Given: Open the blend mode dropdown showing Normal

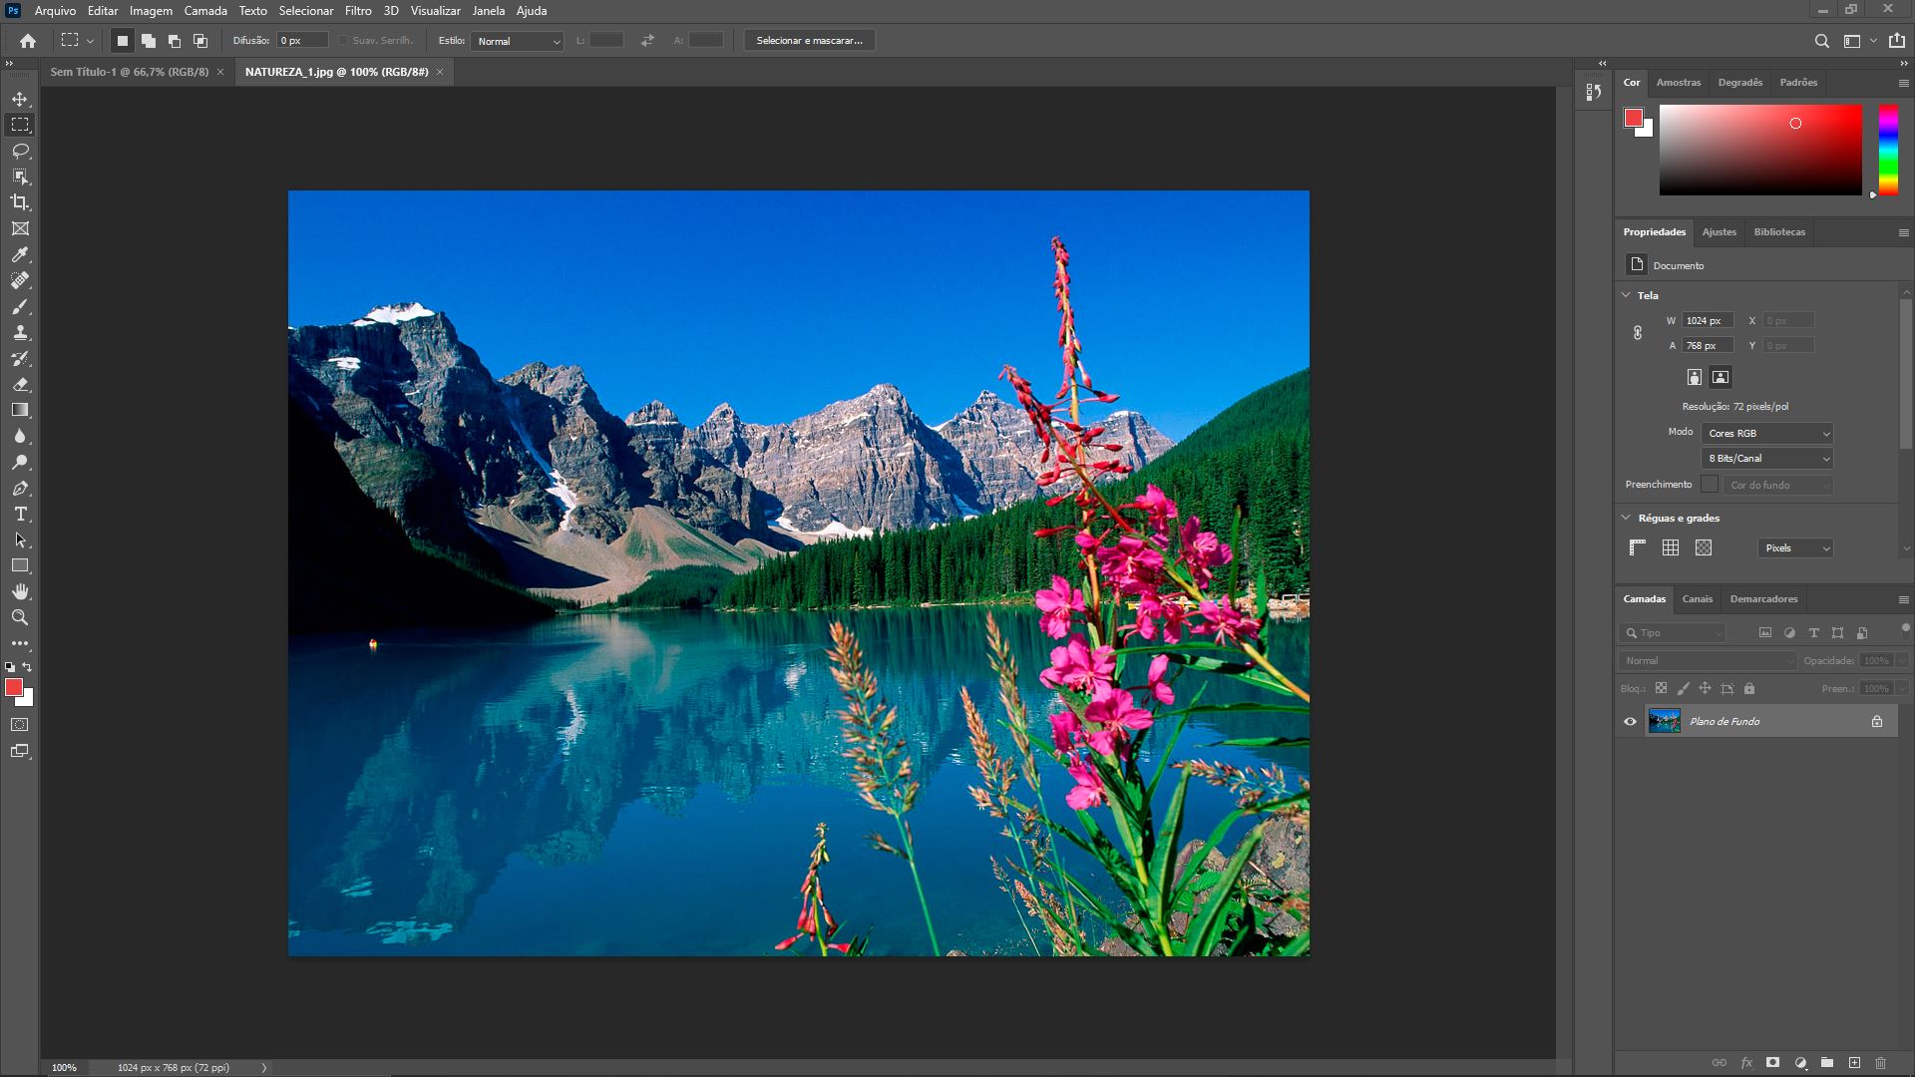Looking at the screenshot, I should tap(1706, 660).
